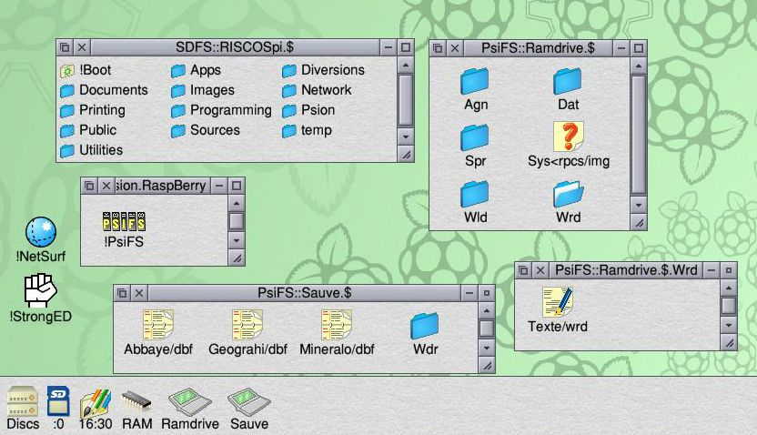This screenshot has height=435, width=757.
Task: Send SDFS::RISCOSpi.$ window to back
Action: tap(65, 47)
